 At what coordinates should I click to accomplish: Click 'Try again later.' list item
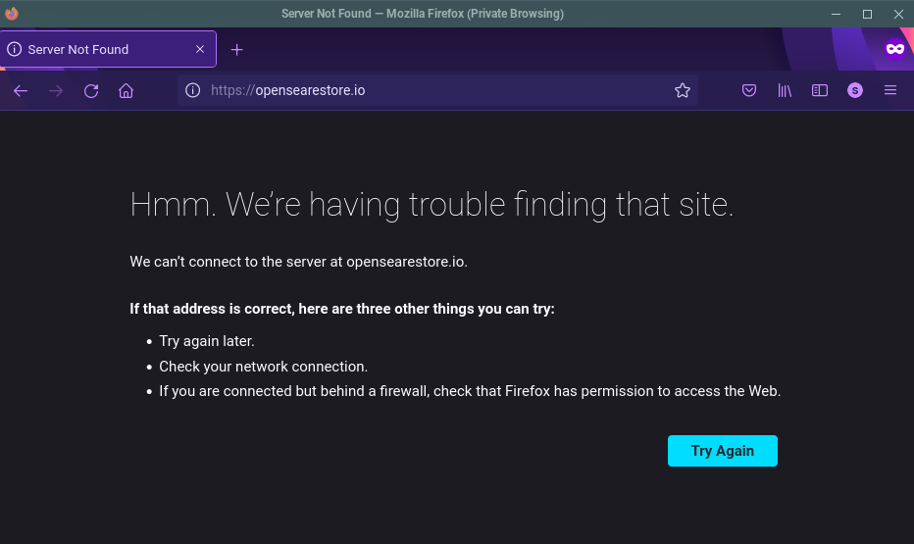pos(207,341)
